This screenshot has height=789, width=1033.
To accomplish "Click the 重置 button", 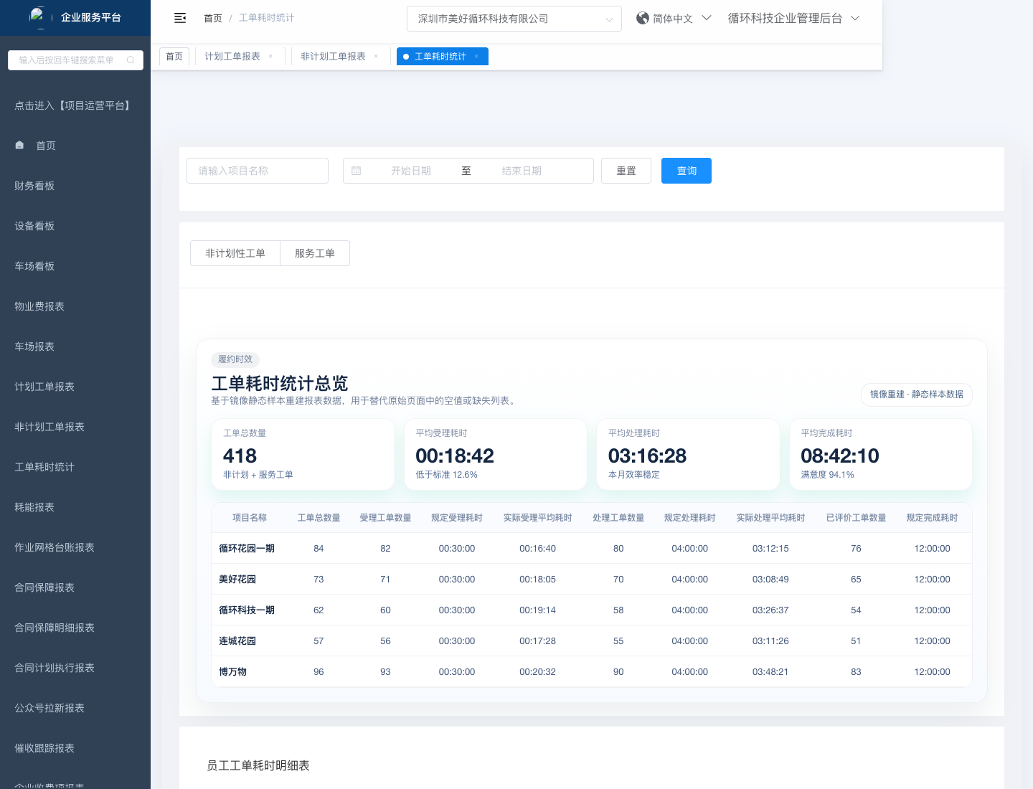I will tap(626, 171).
